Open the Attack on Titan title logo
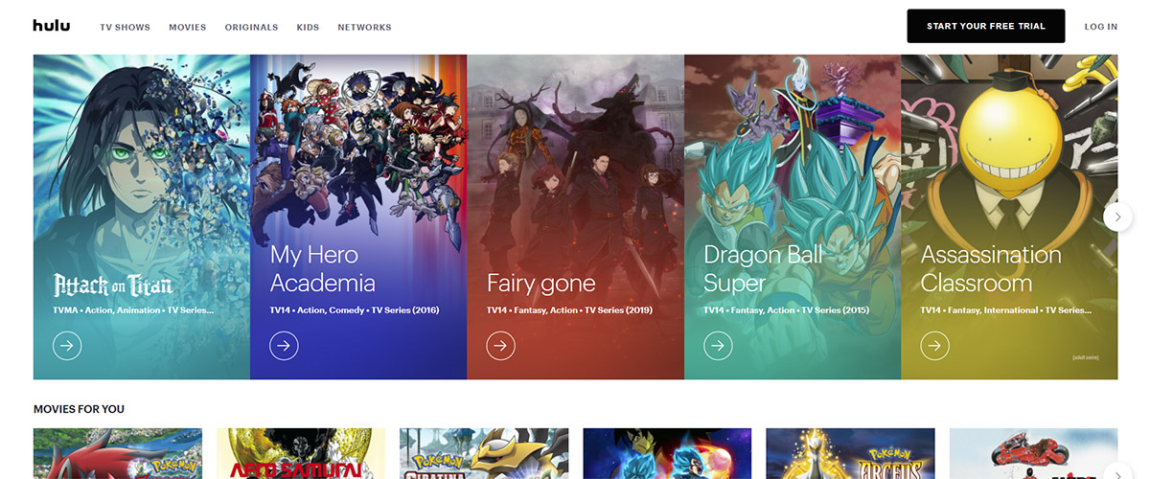 [113, 284]
